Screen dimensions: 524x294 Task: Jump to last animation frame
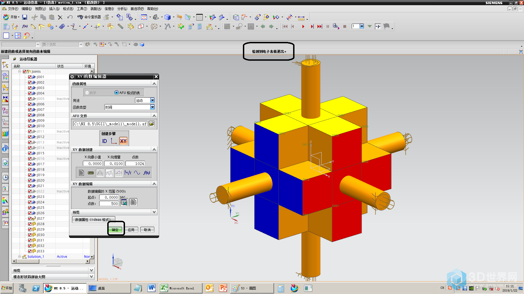(320, 26)
